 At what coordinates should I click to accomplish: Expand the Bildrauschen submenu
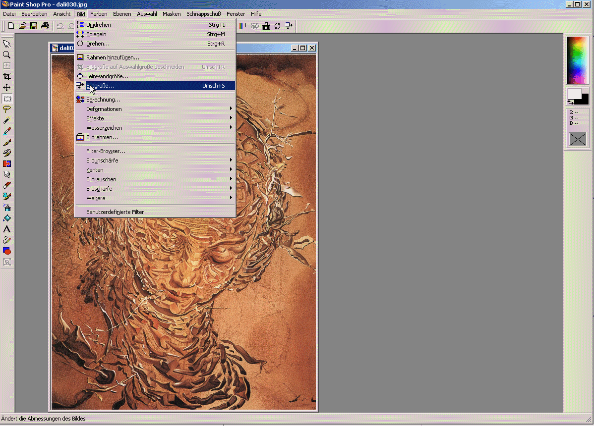(x=155, y=179)
